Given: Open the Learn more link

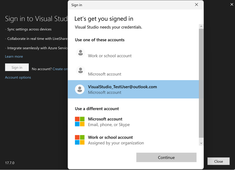Looking at the screenshot, I should pos(14,56).
